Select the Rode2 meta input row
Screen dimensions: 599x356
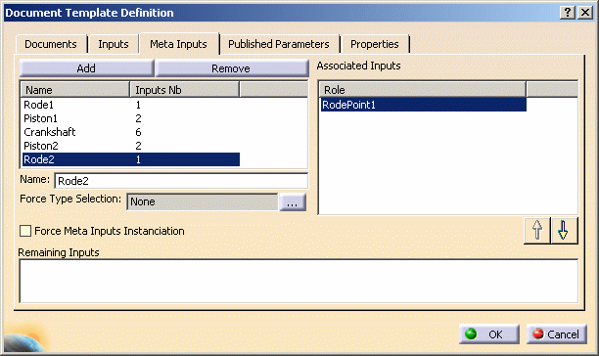(131, 159)
